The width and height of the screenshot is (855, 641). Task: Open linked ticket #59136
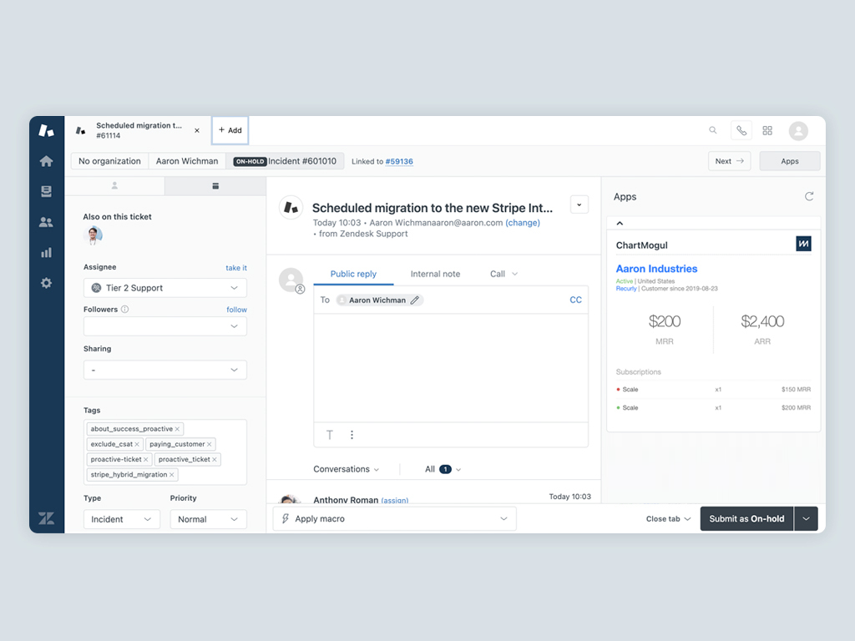[398, 161]
